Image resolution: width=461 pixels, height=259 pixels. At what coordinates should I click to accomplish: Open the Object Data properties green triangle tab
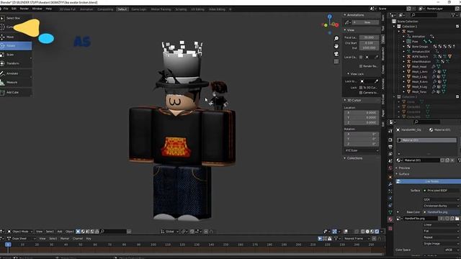[x=390, y=212]
